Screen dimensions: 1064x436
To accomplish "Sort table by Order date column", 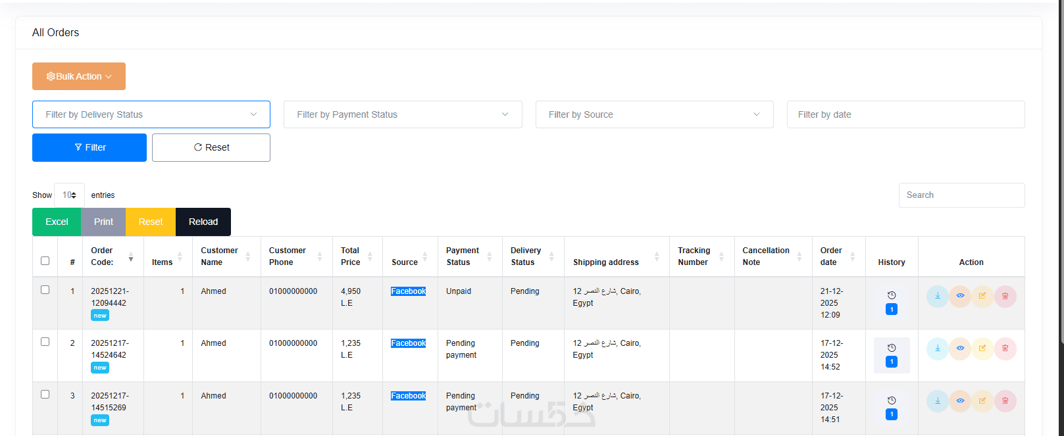I will coord(838,256).
